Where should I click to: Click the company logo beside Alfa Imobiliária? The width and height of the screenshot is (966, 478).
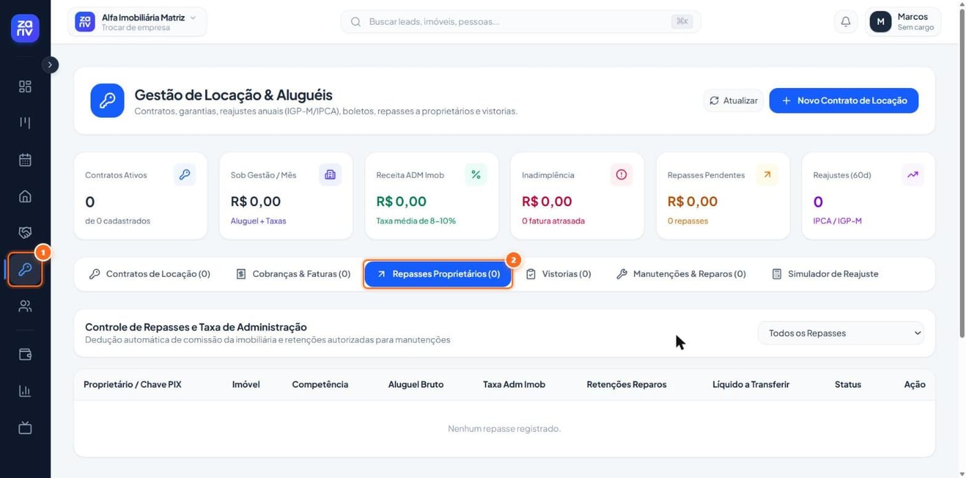(85, 22)
